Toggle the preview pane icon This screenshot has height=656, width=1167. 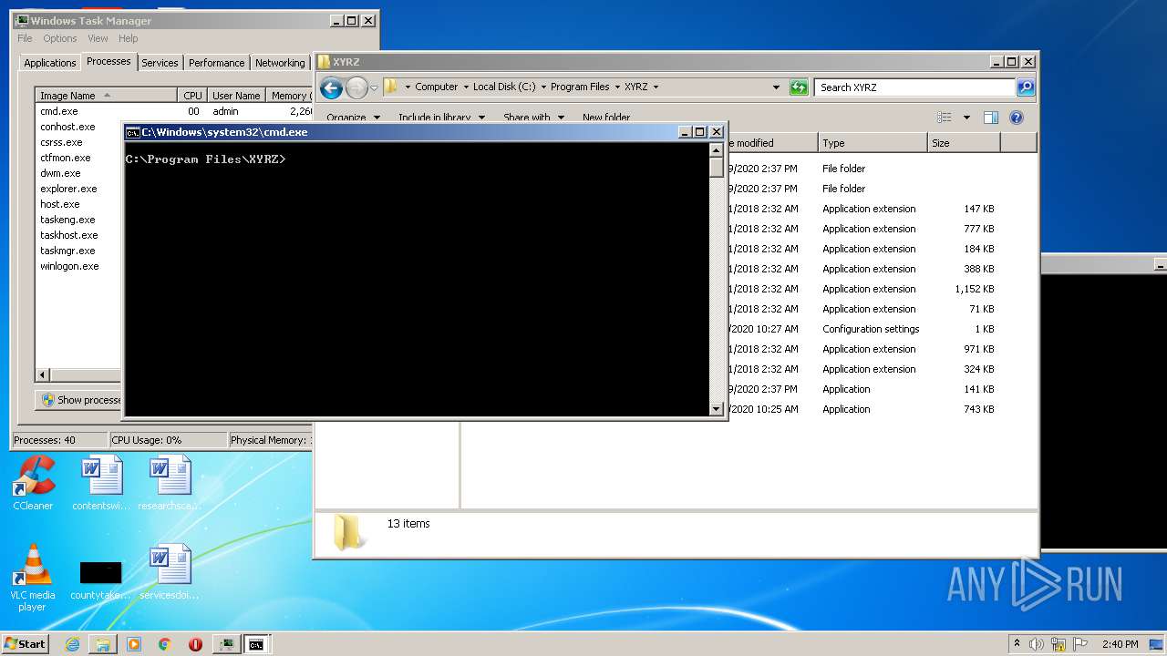point(991,118)
